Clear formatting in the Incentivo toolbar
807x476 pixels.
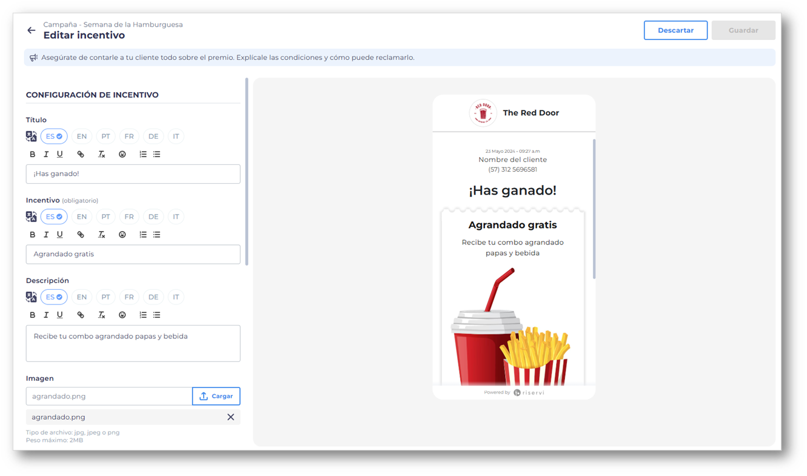tap(102, 235)
